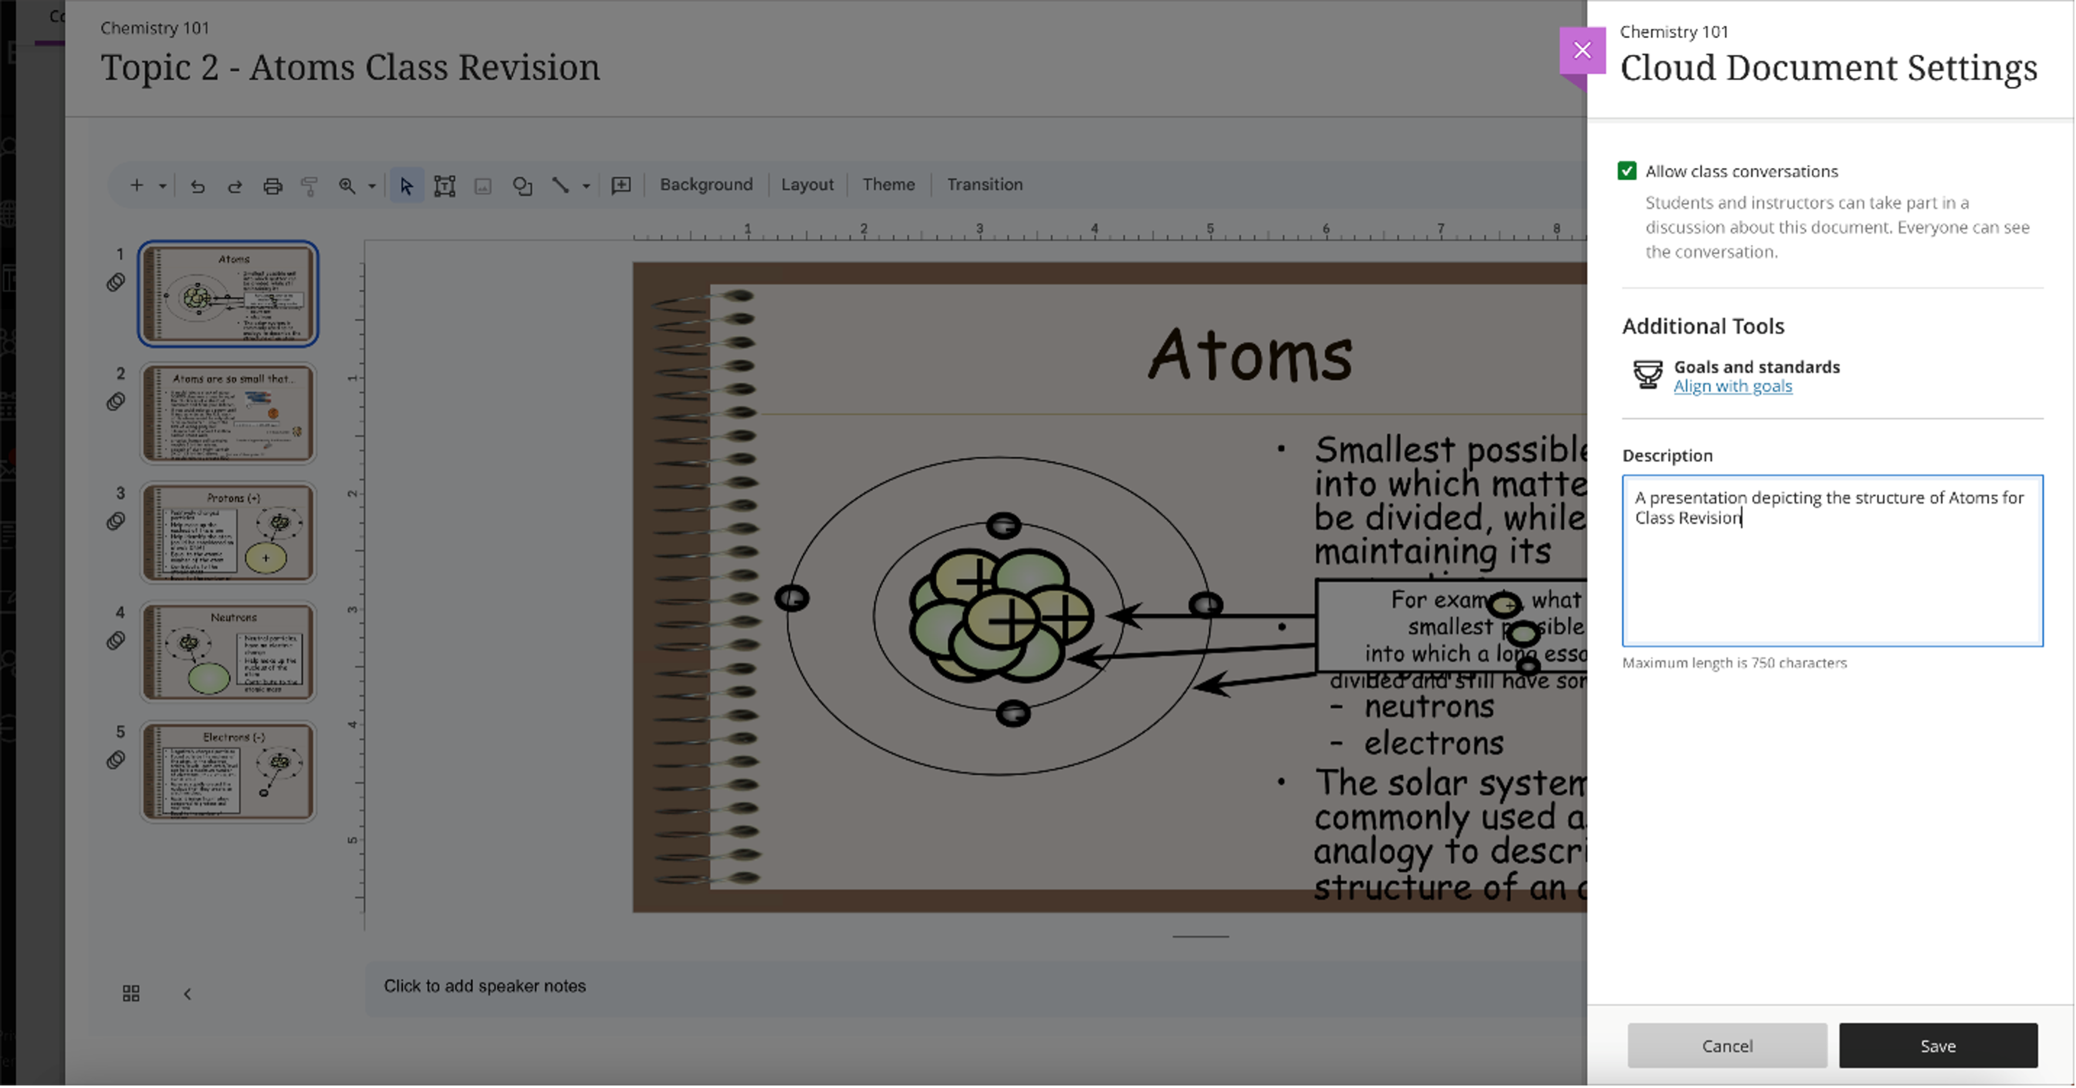This screenshot has width=2076, height=1088.
Task: Select the arrow cursor tool
Action: (x=406, y=186)
